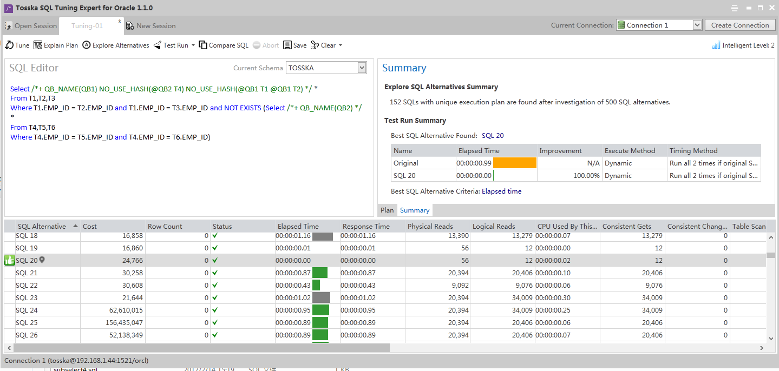Click the Tune toolbar icon
Image resolution: width=779 pixels, height=371 pixels.
pos(9,45)
